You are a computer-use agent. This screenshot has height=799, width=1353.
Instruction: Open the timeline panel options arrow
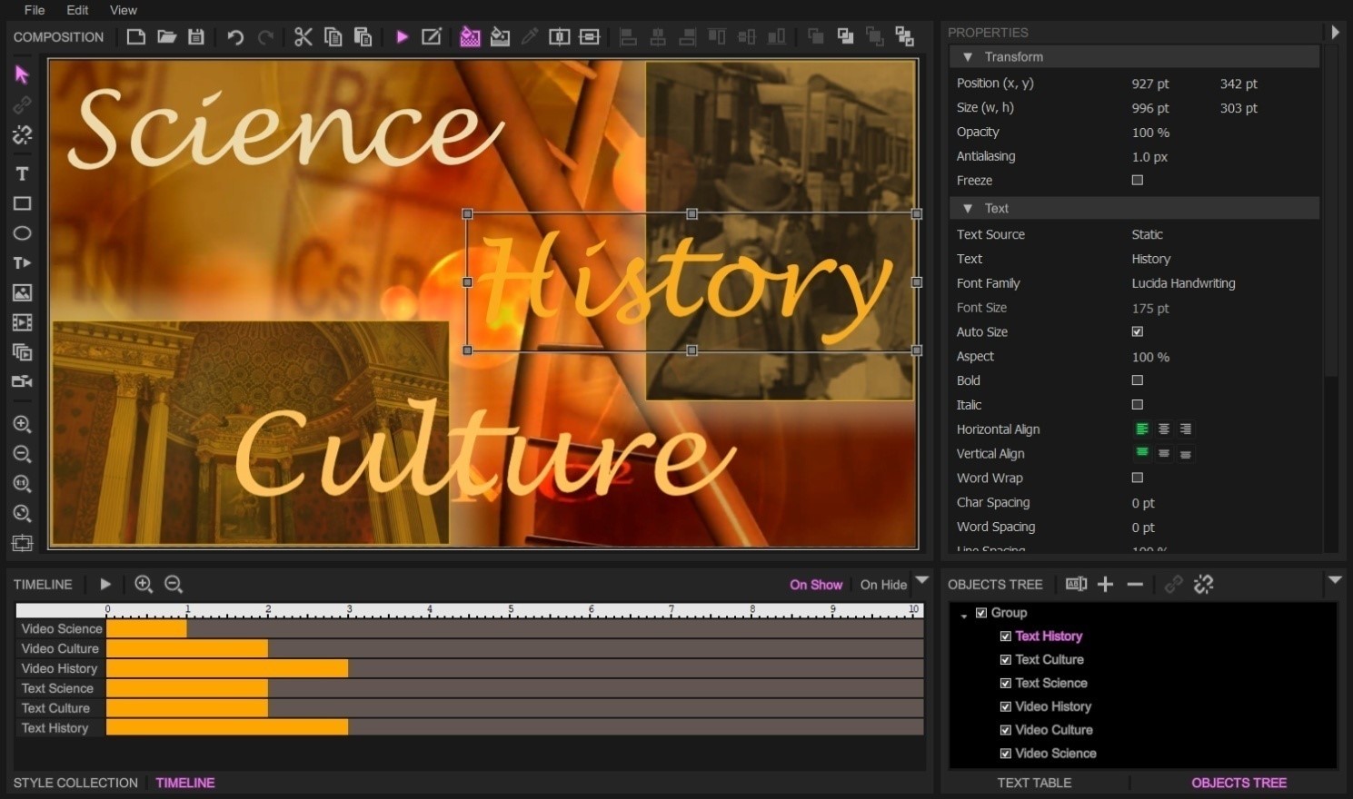(x=922, y=579)
